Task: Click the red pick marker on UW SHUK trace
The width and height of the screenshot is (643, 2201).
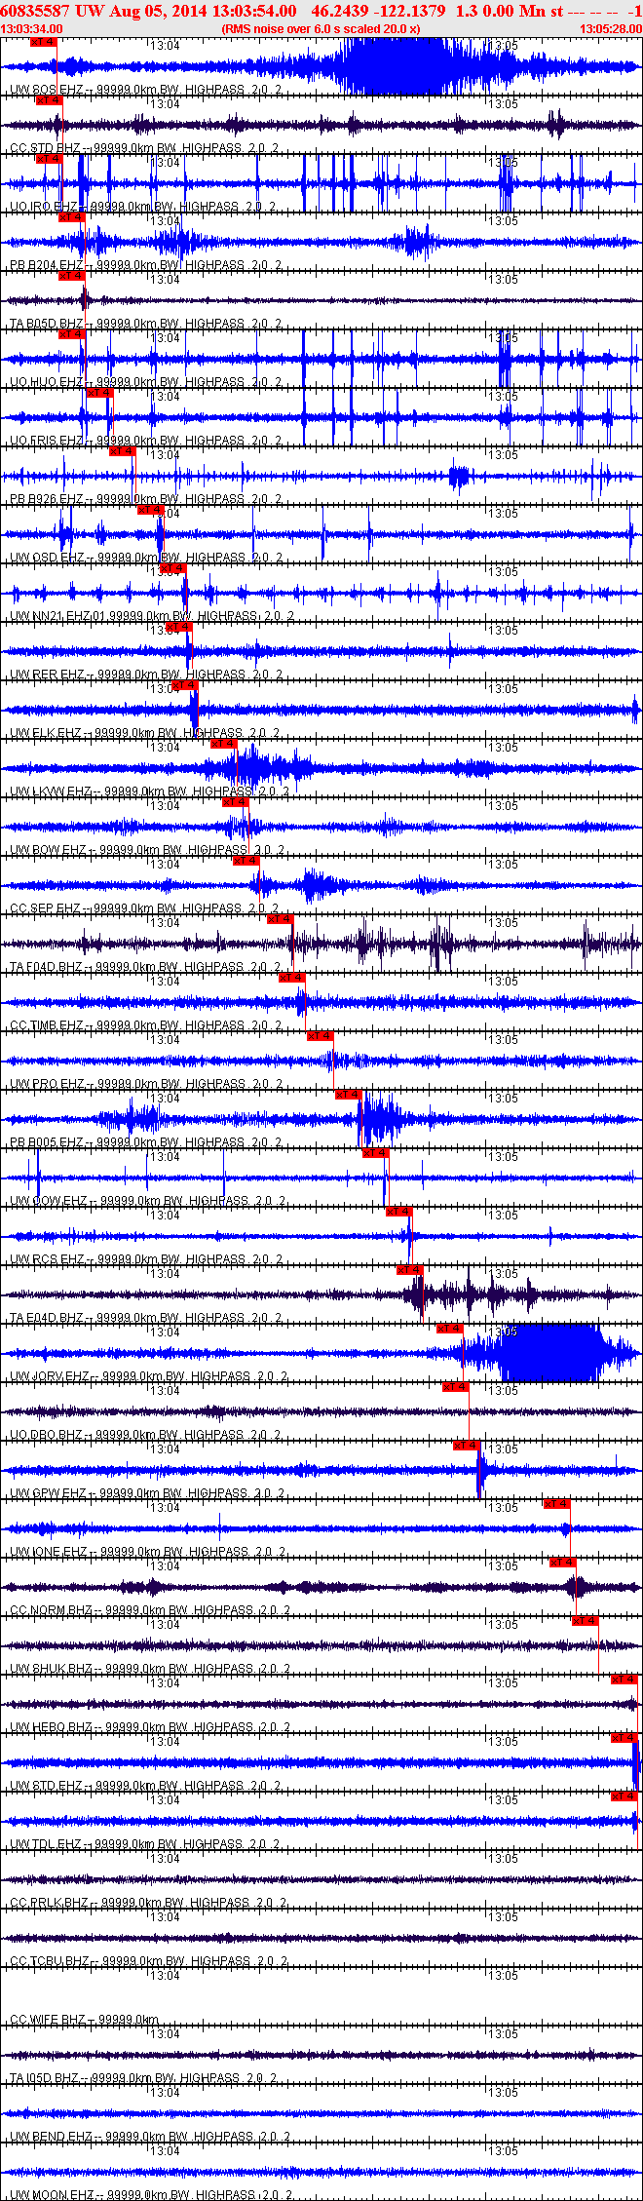Action: (585, 1621)
